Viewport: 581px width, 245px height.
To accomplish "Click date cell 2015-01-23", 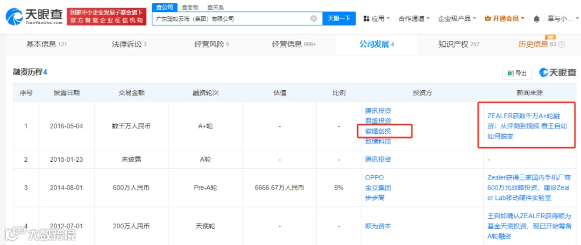I will 66,160.
